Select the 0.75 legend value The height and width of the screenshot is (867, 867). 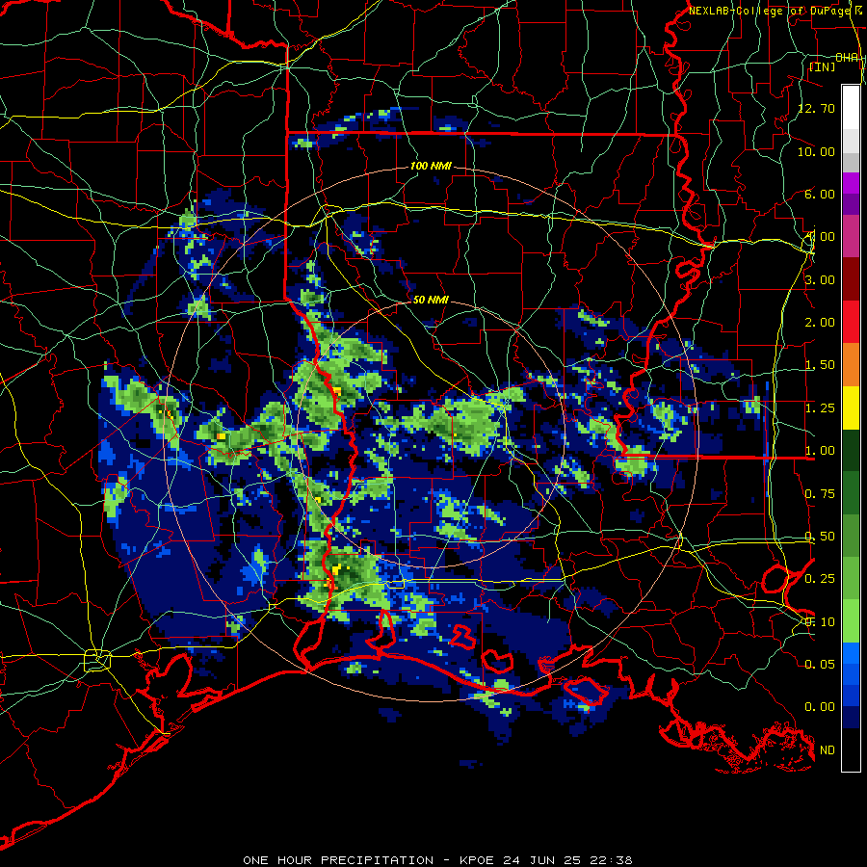point(820,494)
